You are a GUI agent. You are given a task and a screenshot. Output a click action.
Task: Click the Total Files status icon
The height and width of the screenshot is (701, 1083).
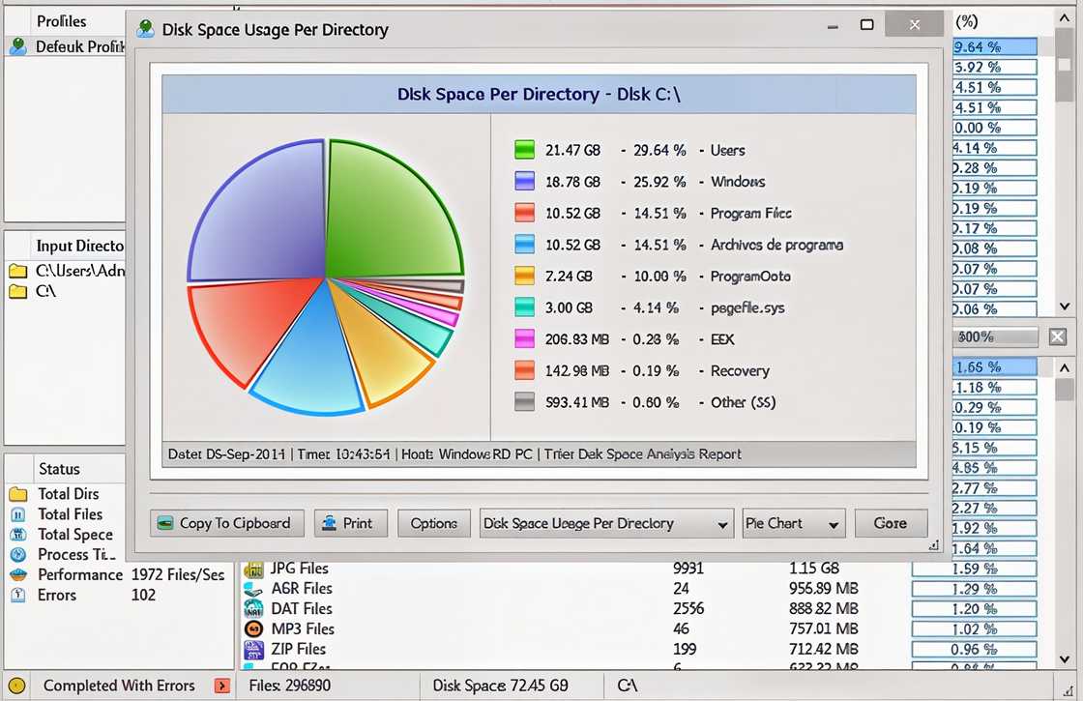[x=17, y=514]
